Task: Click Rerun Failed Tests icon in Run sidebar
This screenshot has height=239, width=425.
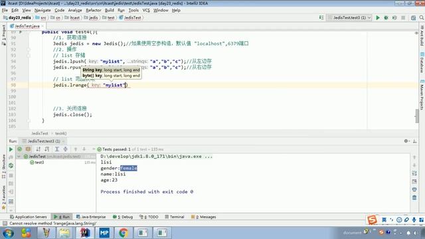Action: click(x=11, y=157)
